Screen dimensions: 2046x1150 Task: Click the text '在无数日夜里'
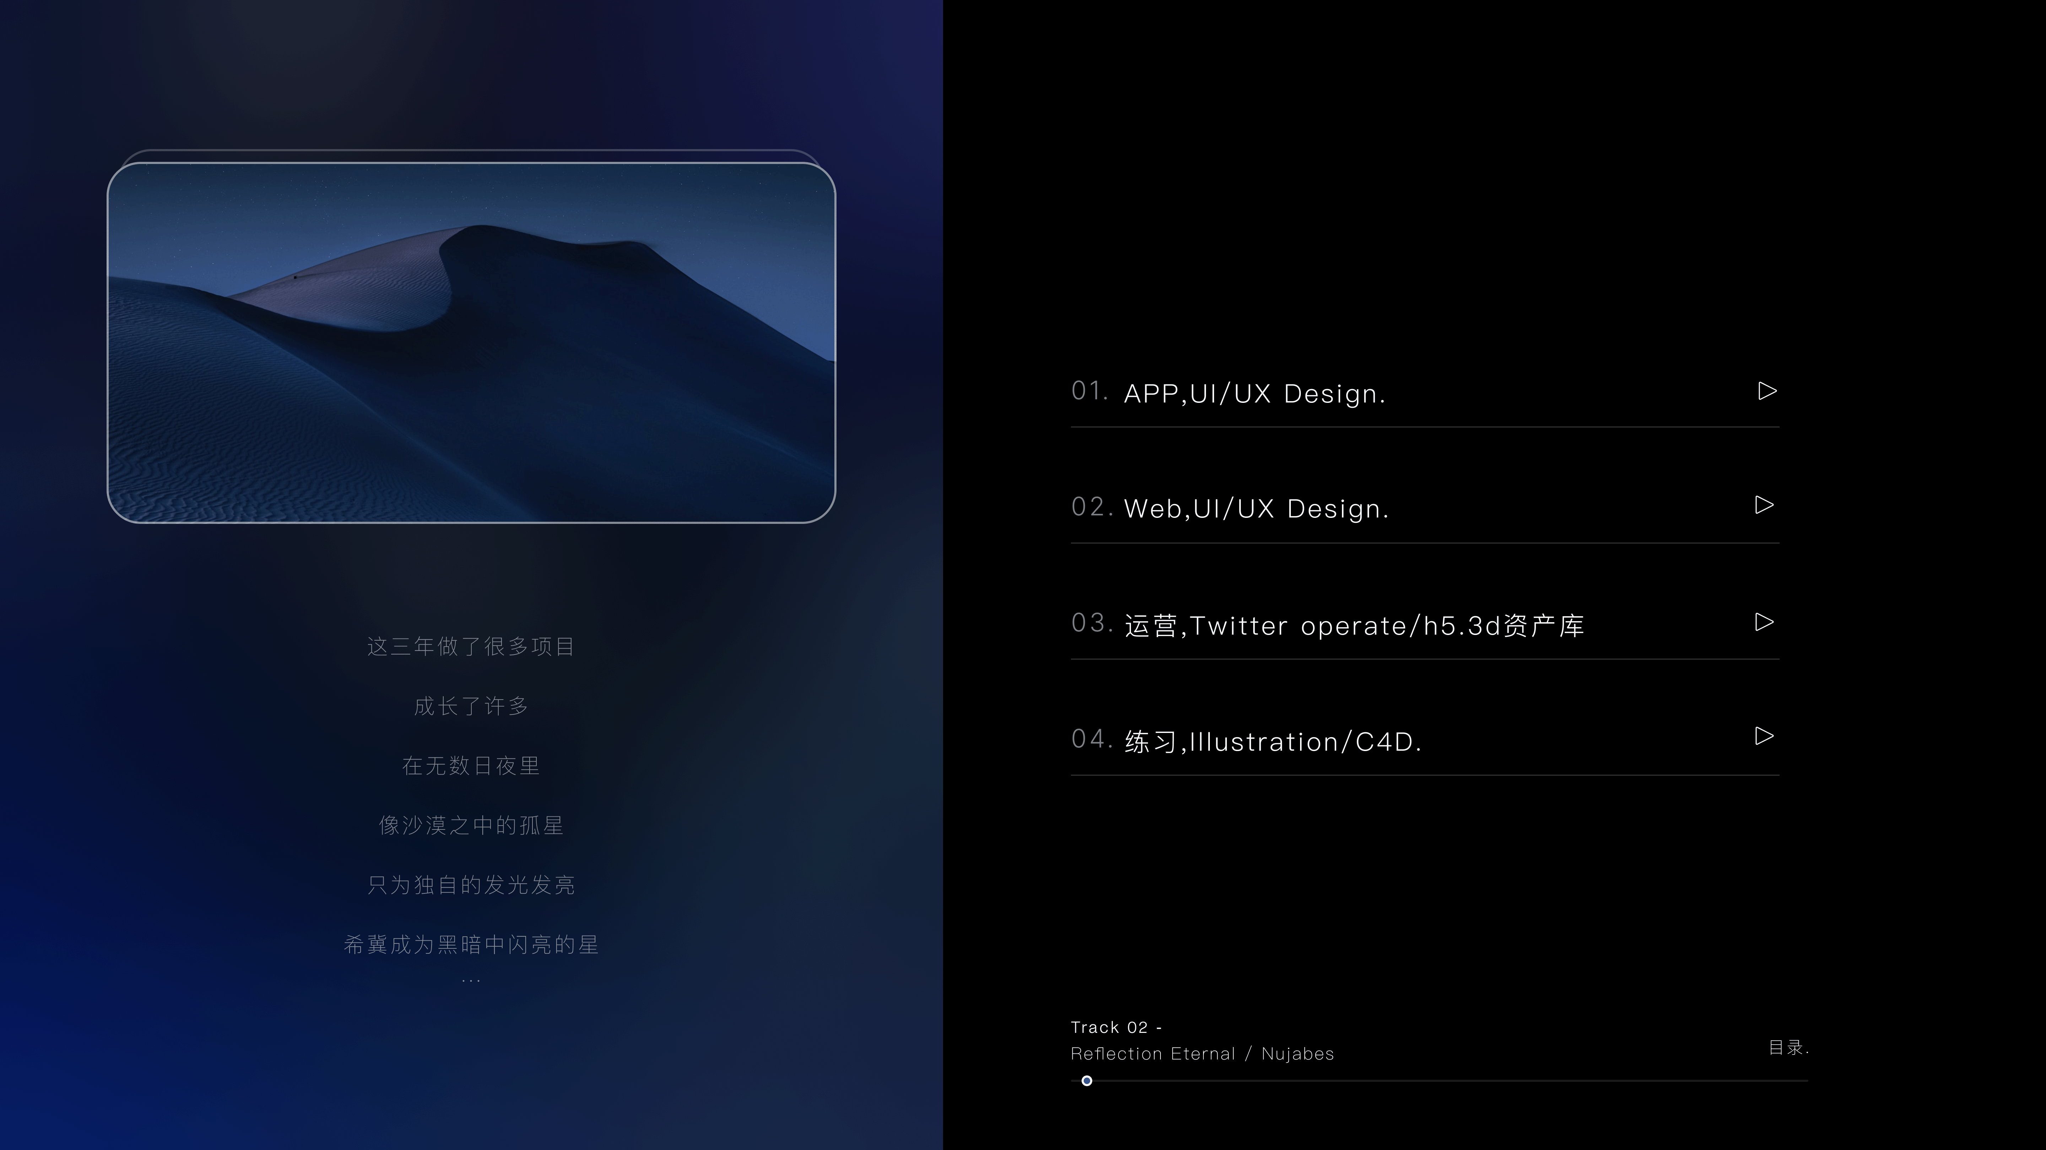pos(471,765)
